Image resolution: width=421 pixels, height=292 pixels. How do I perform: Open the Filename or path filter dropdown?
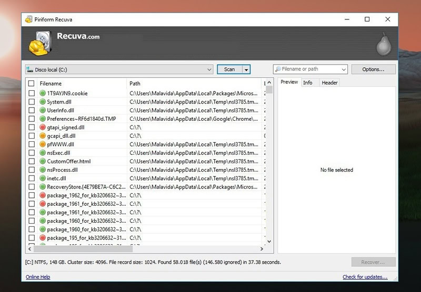[x=344, y=69]
